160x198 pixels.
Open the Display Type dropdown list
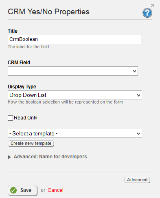[75, 95]
